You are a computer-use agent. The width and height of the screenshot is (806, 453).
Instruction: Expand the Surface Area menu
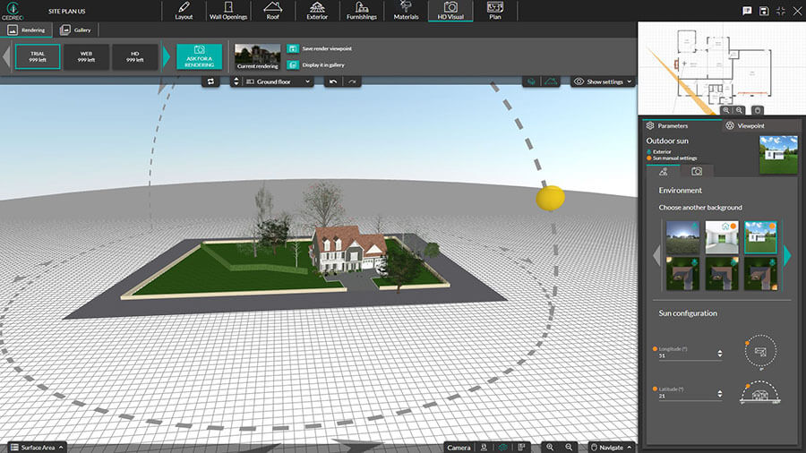point(37,446)
